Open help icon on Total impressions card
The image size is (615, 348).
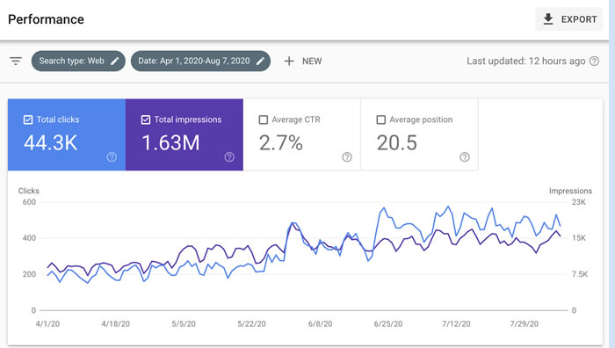pos(229,157)
